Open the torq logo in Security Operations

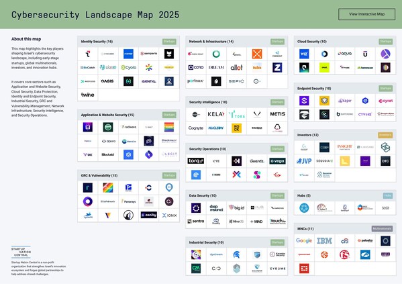coord(195,161)
